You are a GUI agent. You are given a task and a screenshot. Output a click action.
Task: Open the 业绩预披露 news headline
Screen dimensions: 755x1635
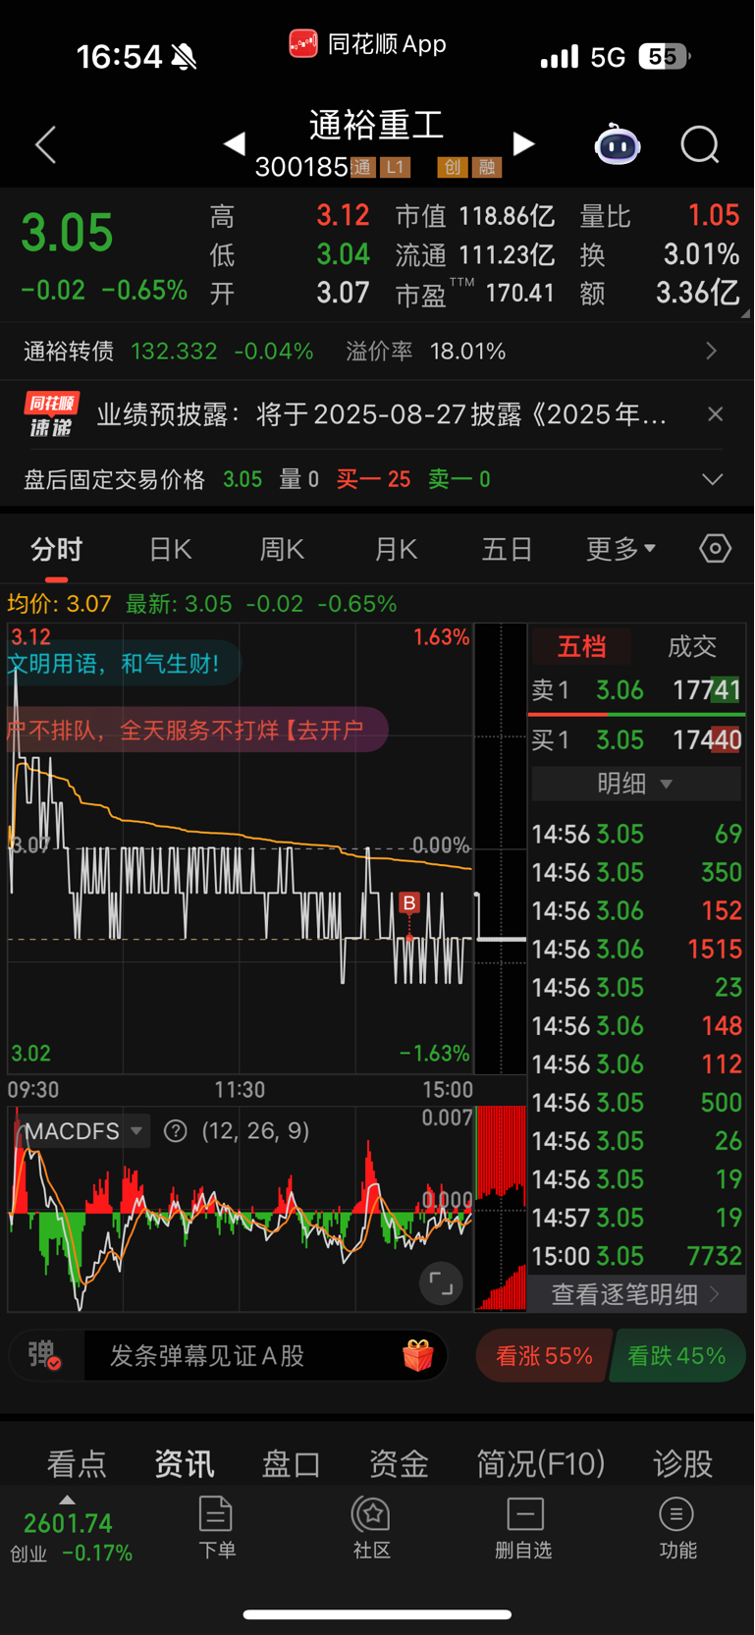383,414
